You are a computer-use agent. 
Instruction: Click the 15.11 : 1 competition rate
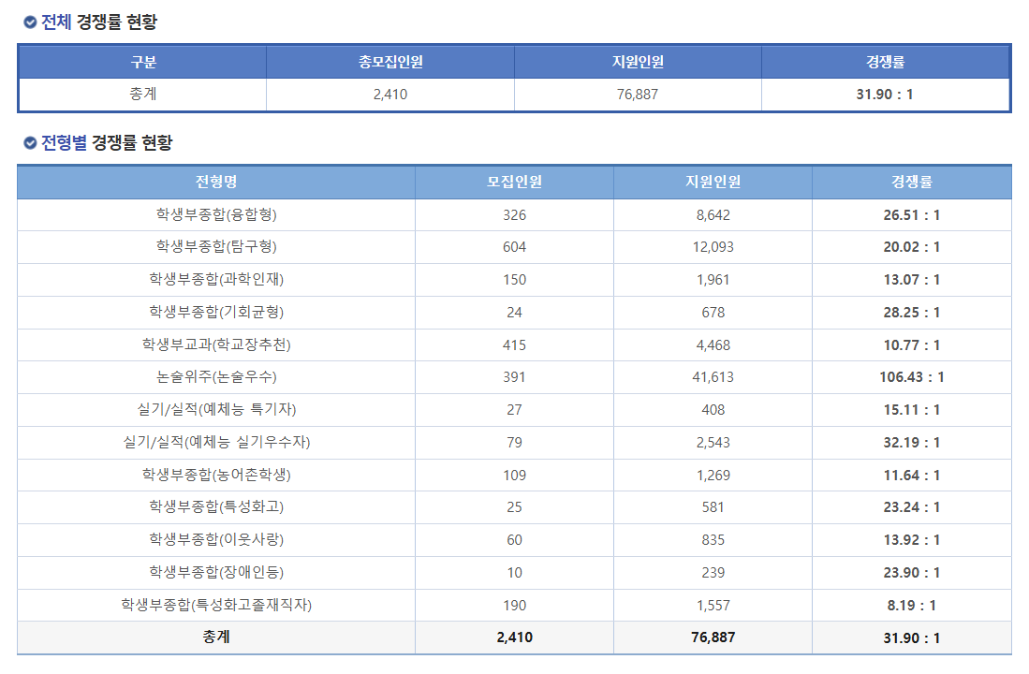912,410
